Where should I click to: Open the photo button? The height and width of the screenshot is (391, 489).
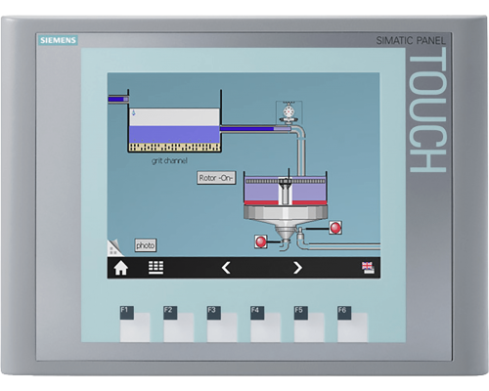pyautogui.click(x=146, y=245)
